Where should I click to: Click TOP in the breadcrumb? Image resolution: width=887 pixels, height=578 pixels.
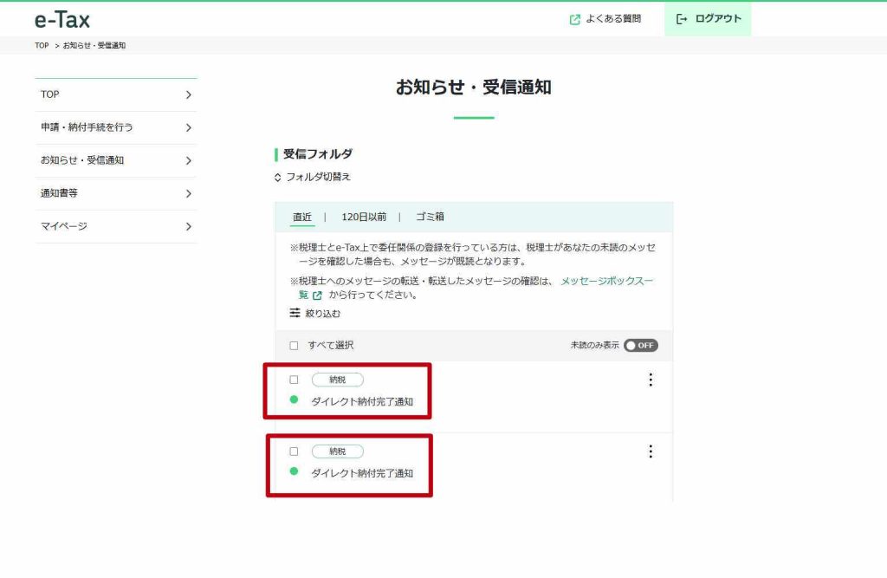click(42, 46)
